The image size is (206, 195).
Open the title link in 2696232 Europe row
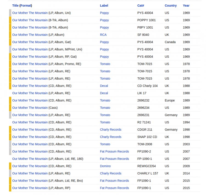[30, 101]
